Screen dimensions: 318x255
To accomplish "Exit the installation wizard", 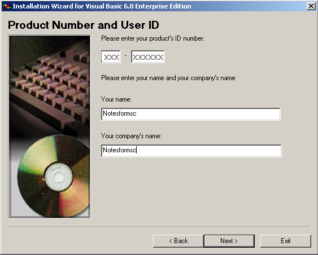I will pos(286,241).
